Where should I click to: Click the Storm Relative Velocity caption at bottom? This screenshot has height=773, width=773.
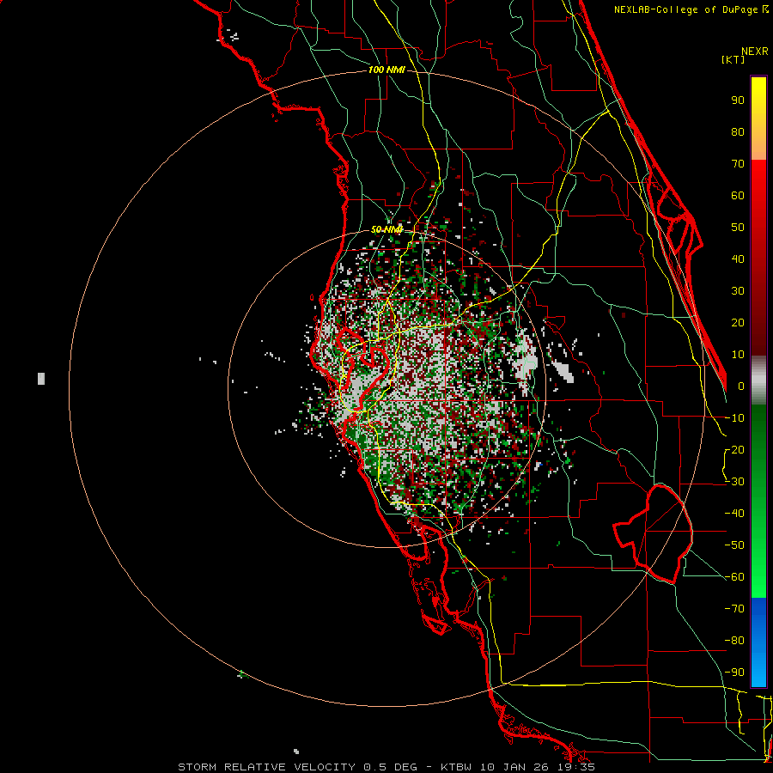(386, 767)
